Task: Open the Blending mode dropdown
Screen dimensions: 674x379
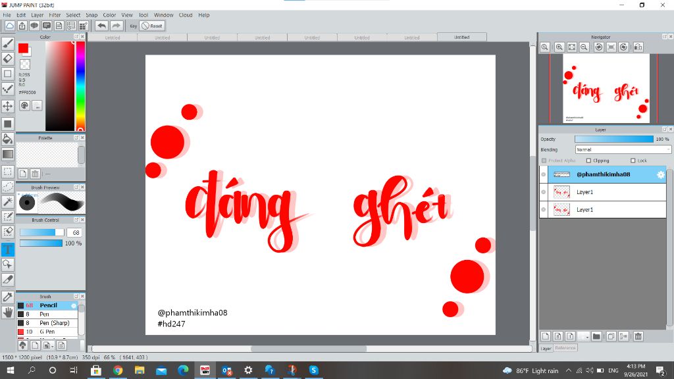Action: coord(623,149)
